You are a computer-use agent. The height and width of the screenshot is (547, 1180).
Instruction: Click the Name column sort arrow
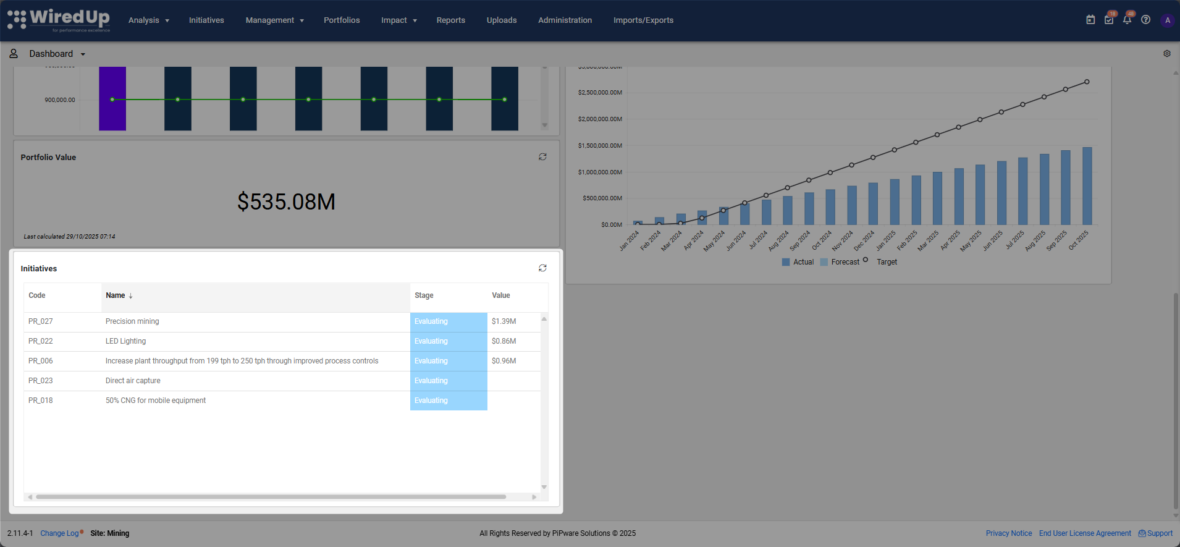click(131, 296)
